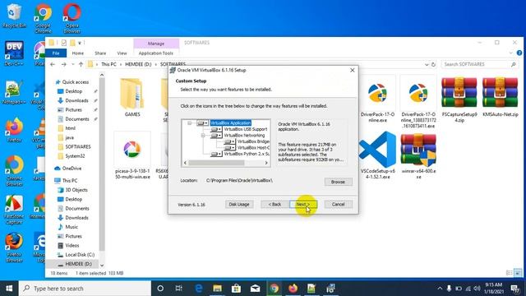Image resolution: width=526 pixels, height=296 pixels.
Task: Select VirtualBox USB Support in the tree
Action: pos(246,129)
